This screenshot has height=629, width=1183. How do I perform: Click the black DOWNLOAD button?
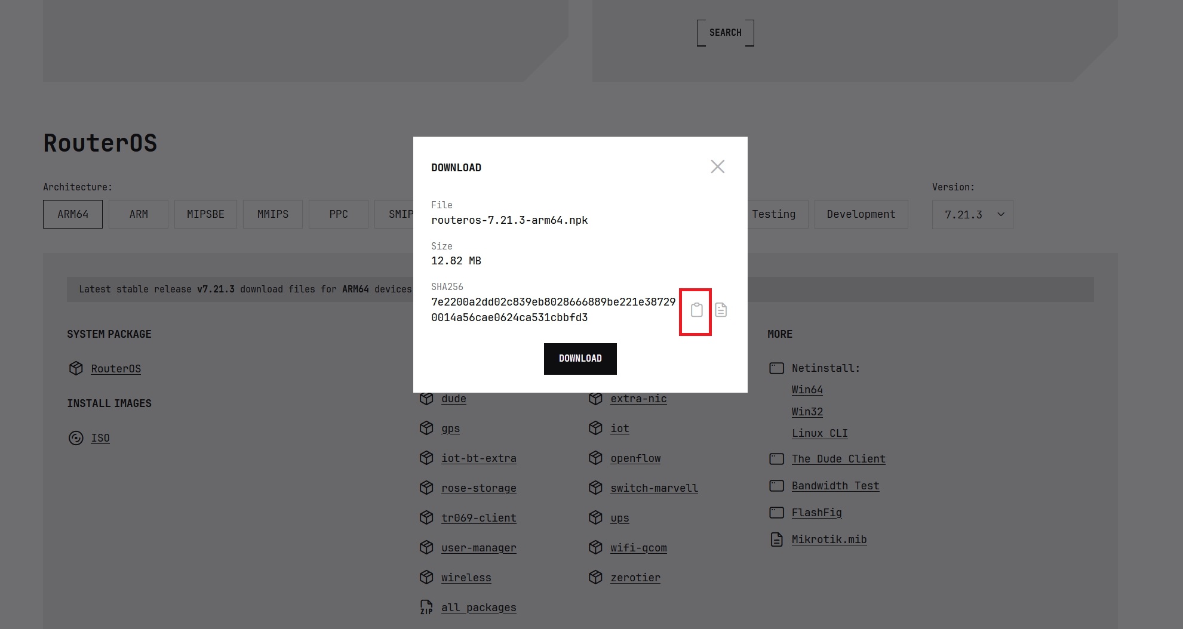click(x=580, y=359)
